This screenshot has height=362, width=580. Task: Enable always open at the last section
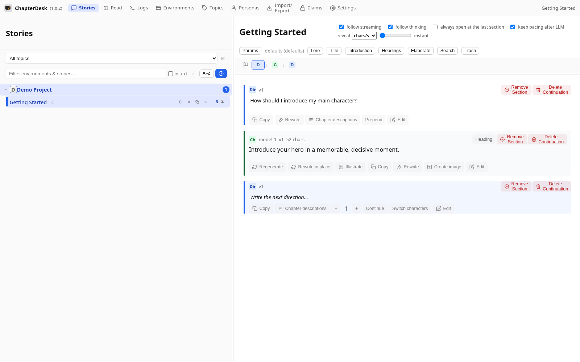coord(435,27)
